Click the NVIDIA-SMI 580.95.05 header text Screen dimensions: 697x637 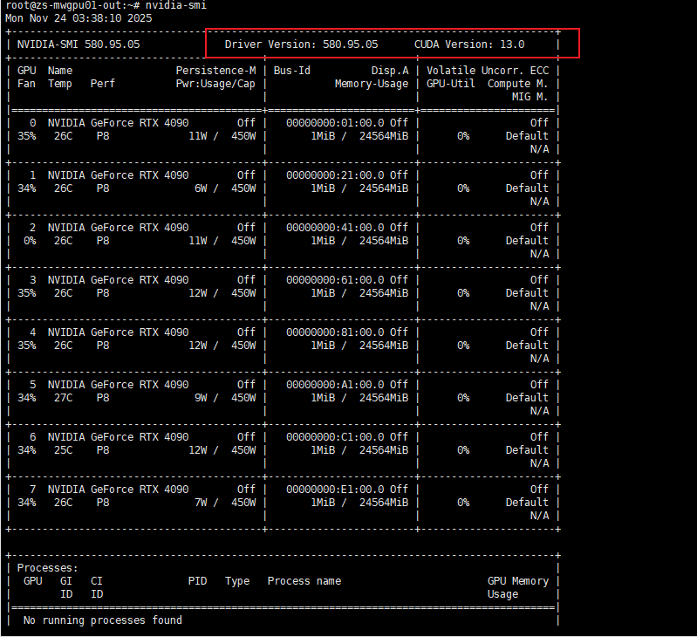[x=79, y=44]
